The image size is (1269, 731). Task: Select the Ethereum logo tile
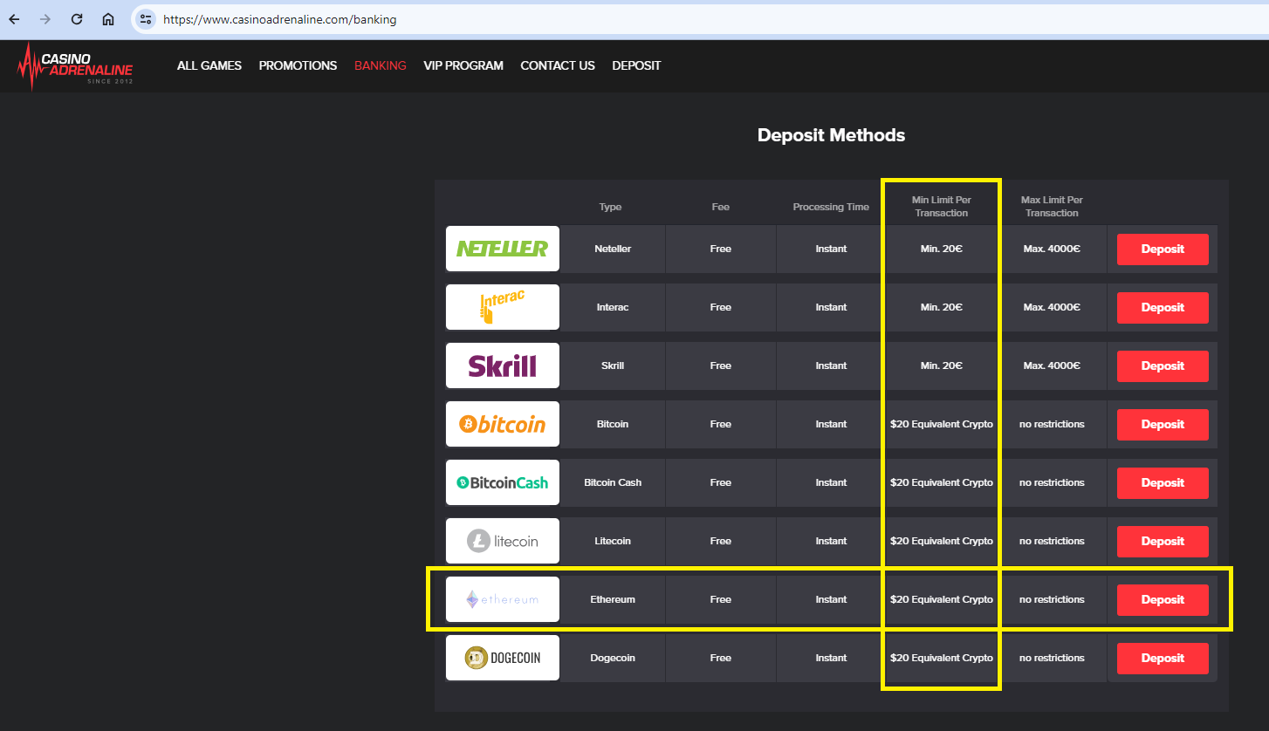[502, 599]
